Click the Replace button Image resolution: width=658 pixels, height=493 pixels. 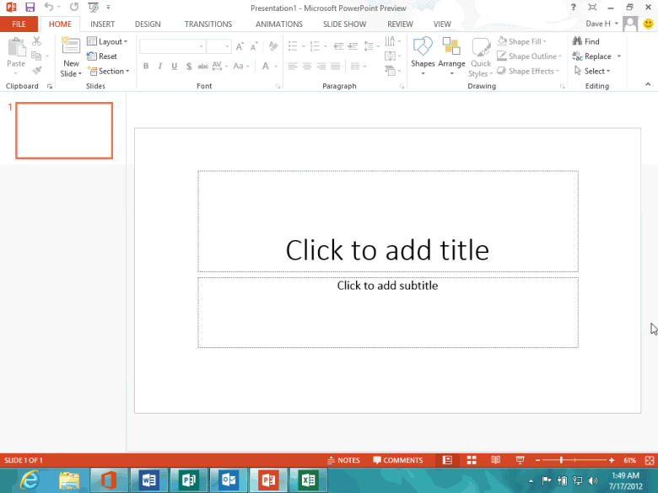click(592, 56)
